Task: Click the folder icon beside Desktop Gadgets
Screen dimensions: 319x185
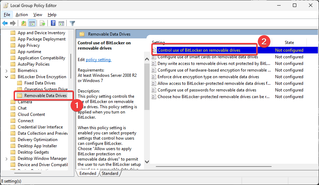Action: [13, 152]
